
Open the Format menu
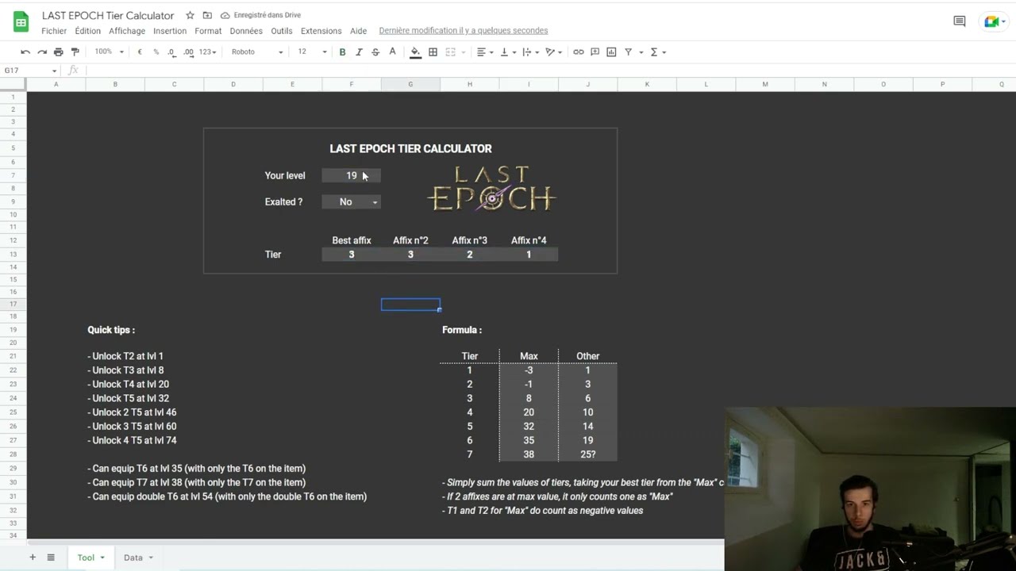(208, 31)
